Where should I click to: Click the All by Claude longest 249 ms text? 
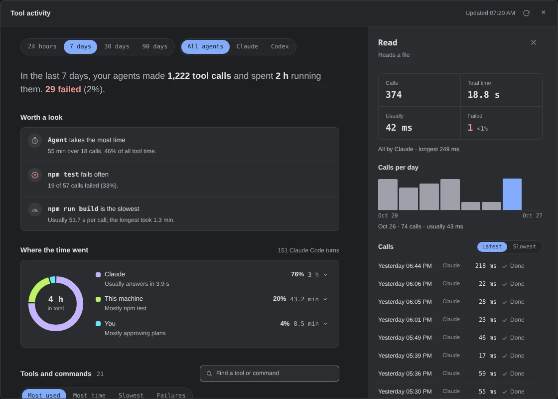pos(418,149)
